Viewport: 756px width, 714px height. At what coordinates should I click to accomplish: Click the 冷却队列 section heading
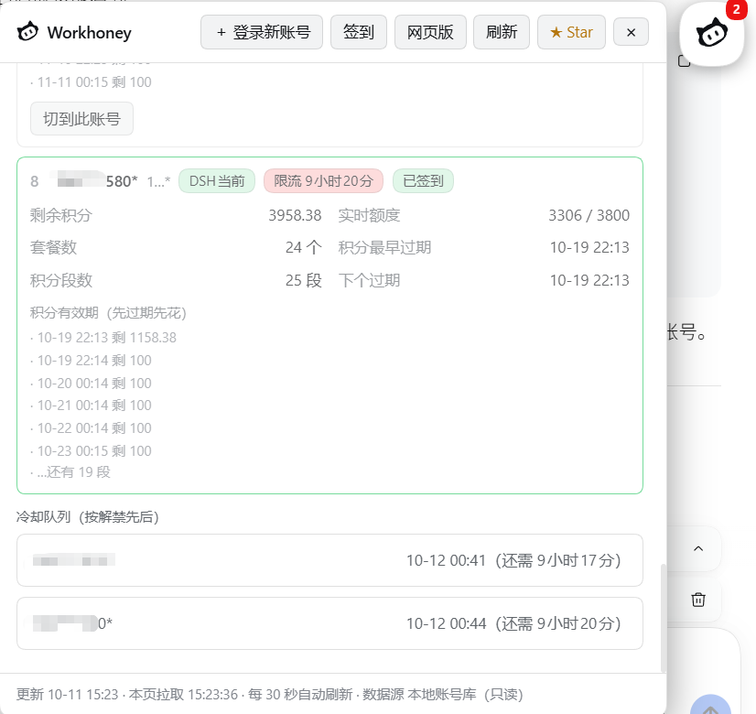click(87, 517)
